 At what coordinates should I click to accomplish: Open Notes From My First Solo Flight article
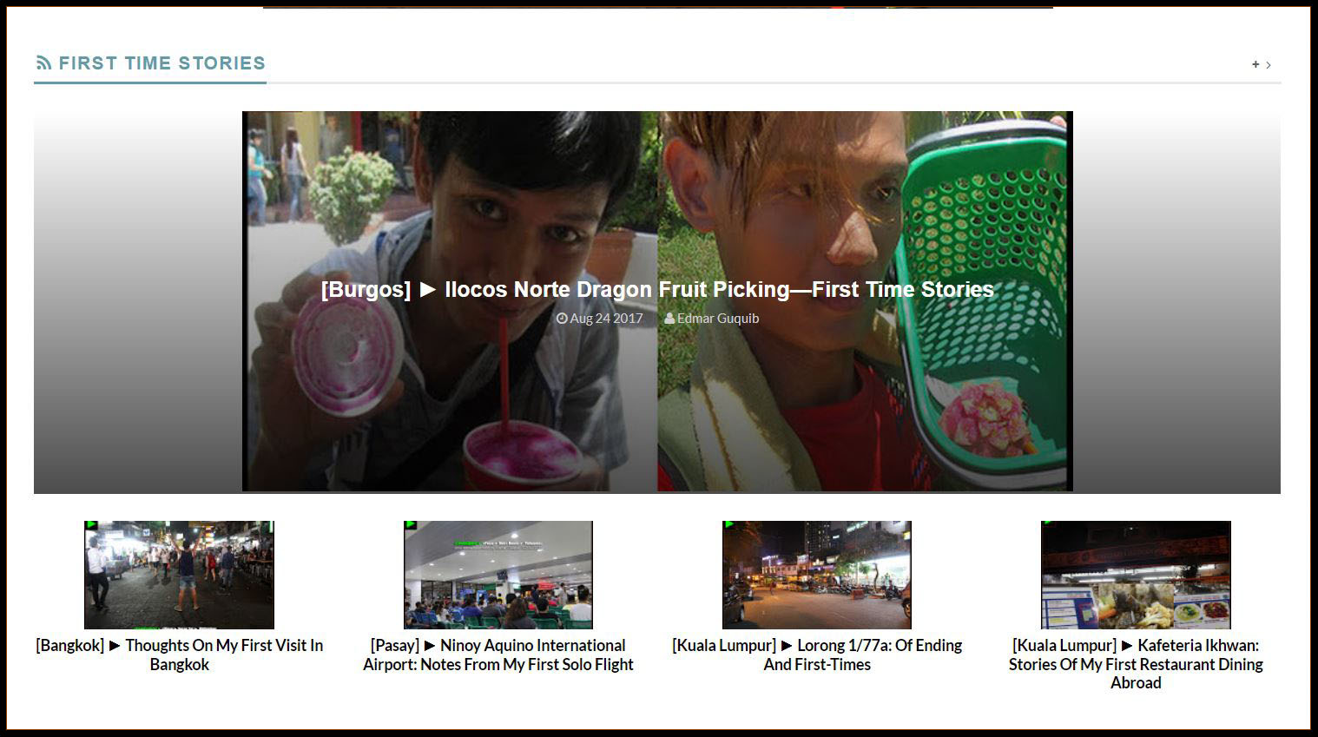pyautogui.click(x=498, y=655)
